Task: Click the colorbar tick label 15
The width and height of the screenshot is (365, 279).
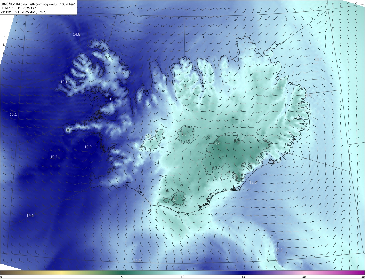Action: (x=243, y=277)
